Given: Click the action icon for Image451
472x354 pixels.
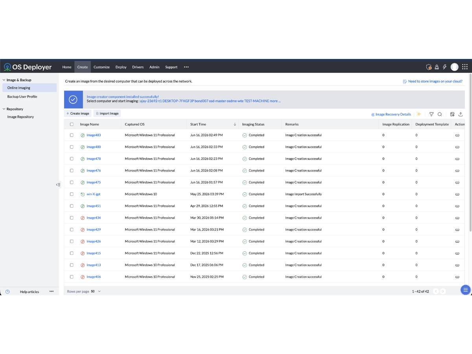Looking at the screenshot, I should pos(457,206).
